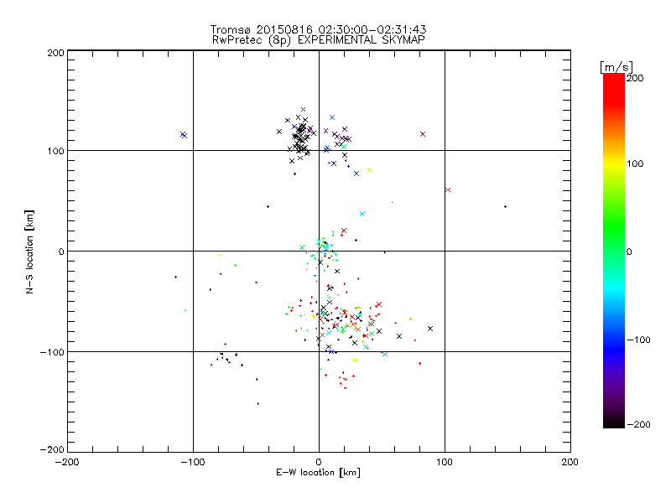Click the colorbar label '-100'

(x=638, y=340)
